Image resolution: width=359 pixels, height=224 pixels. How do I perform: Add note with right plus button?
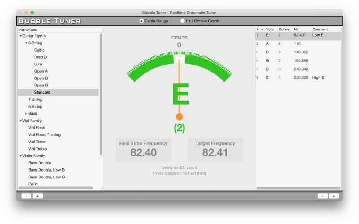pyautogui.click(x=334, y=196)
